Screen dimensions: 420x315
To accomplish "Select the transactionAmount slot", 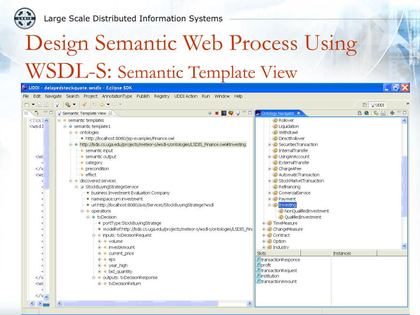I will [x=278, y=281].
